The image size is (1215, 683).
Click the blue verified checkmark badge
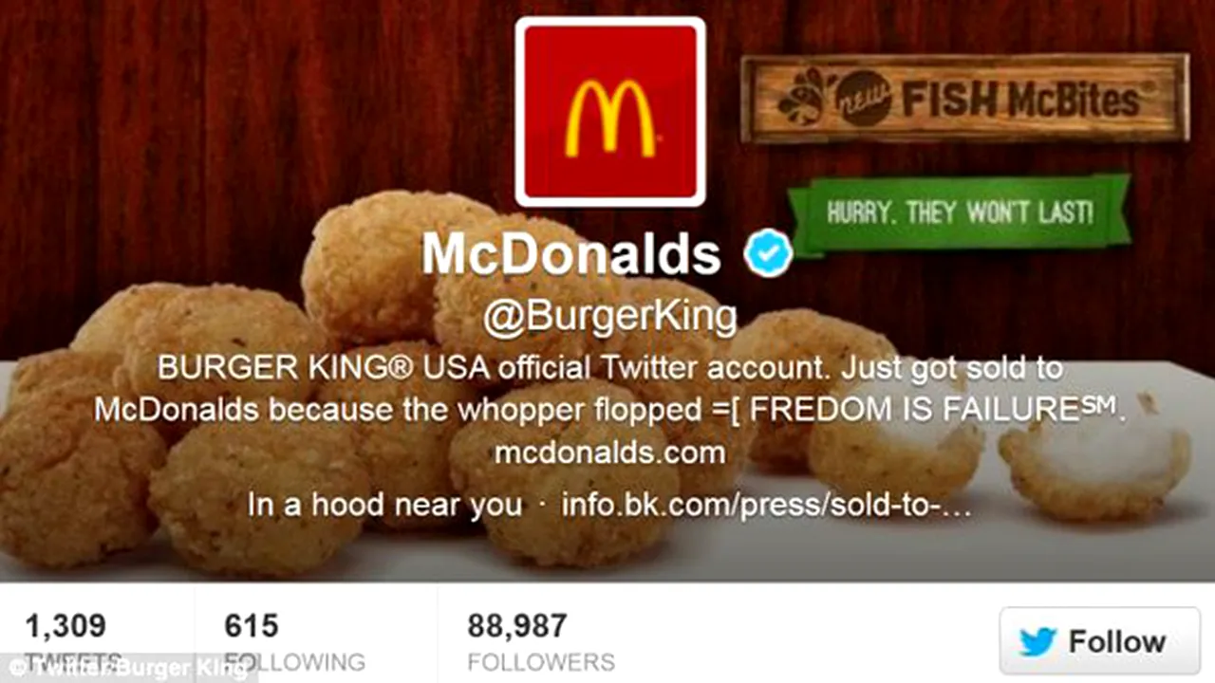(x=768, y=254)
